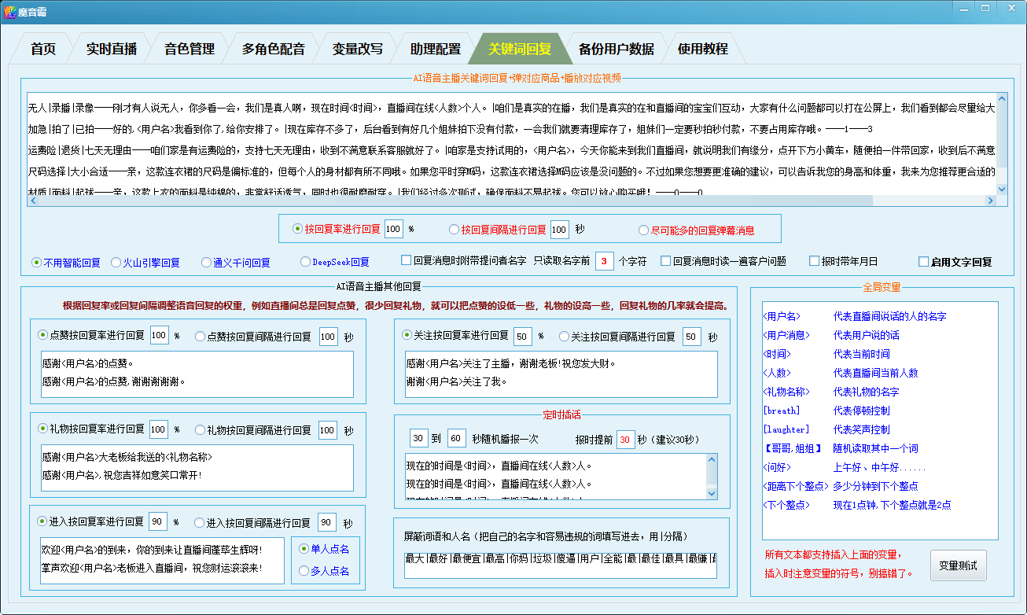1027x615 pixels.
Task: Check 回复消息时读一遍客户问题 option
Action: tap(665, 261)
